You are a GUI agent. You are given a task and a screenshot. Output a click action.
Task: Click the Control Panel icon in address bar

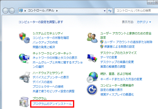21,10
